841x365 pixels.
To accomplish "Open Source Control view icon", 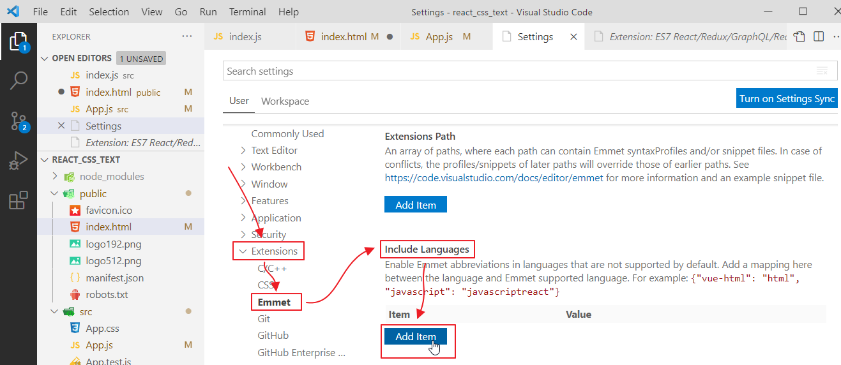I will tap(18, 121).
